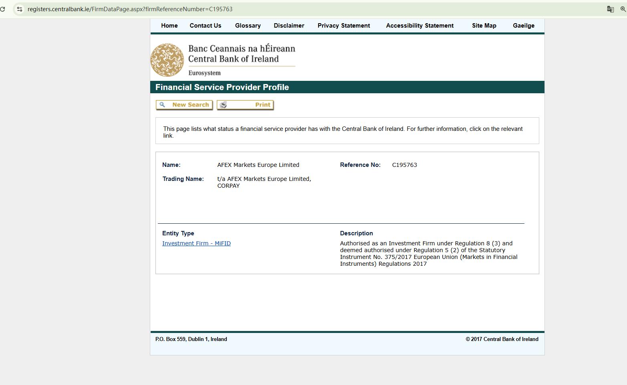Image resolution: width=627 pixels, height=385 pixels.
Task: Click the authorisation description paragraph
Action: click(429, 253)
